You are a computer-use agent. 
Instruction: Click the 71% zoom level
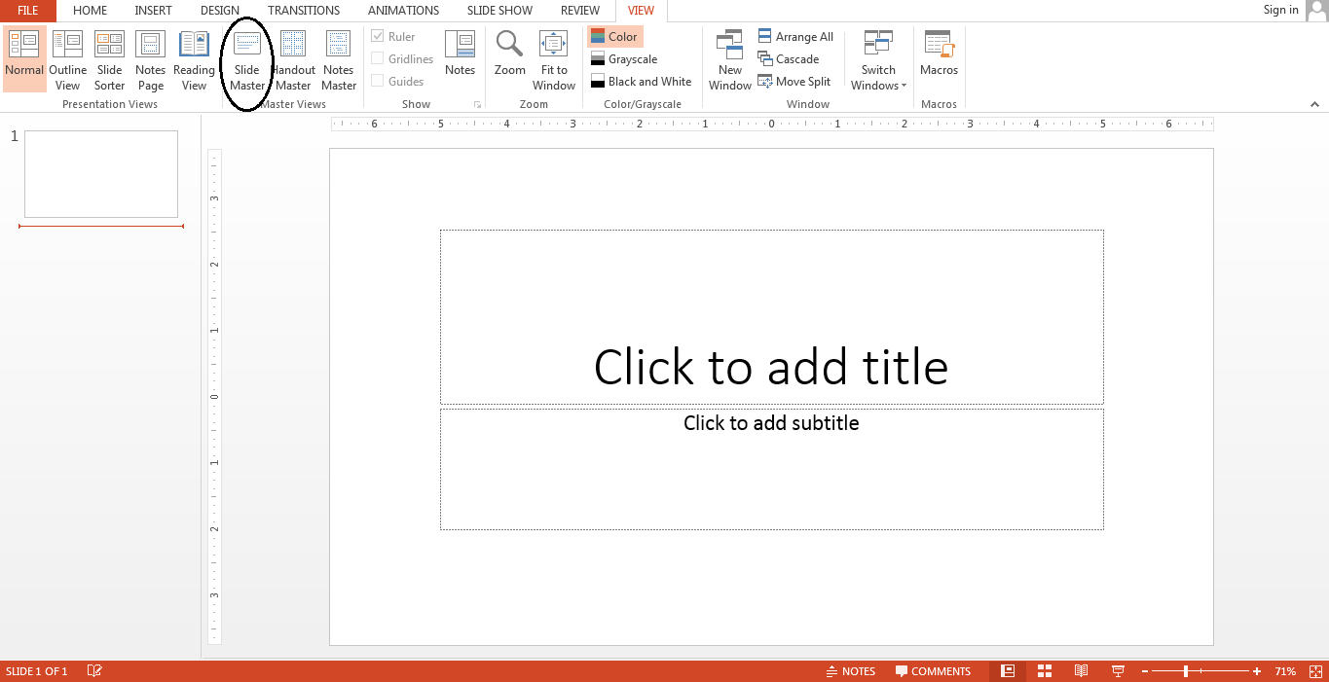click(1285, 671)
